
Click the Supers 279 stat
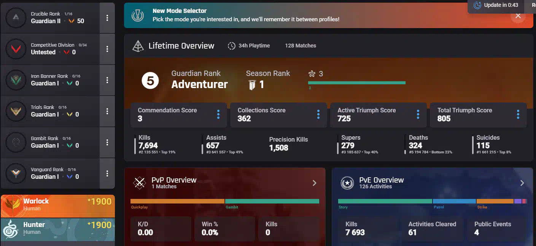[358, 145]
